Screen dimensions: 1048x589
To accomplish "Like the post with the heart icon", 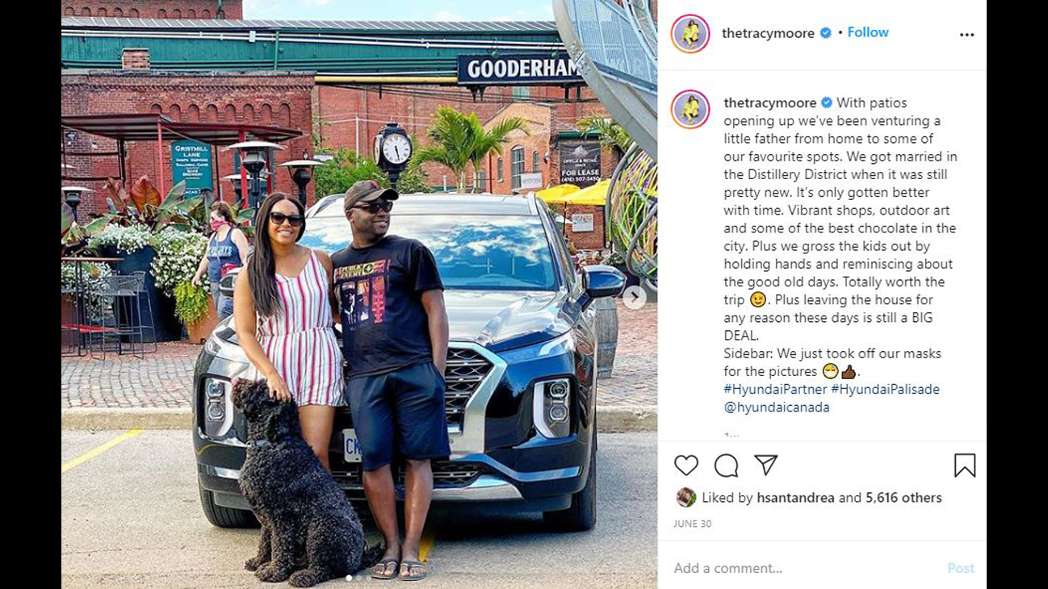I will 686,466.
